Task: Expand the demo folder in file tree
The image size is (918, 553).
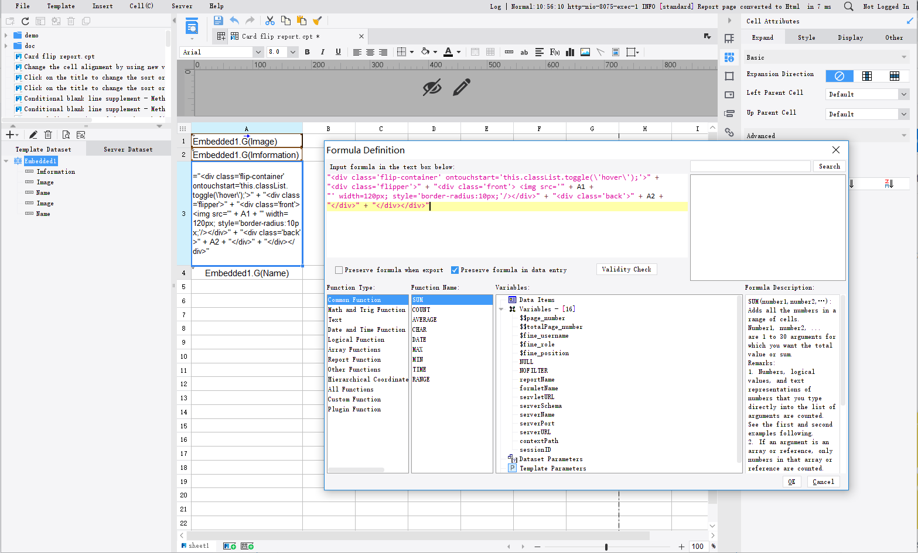Action: point(6,35)
